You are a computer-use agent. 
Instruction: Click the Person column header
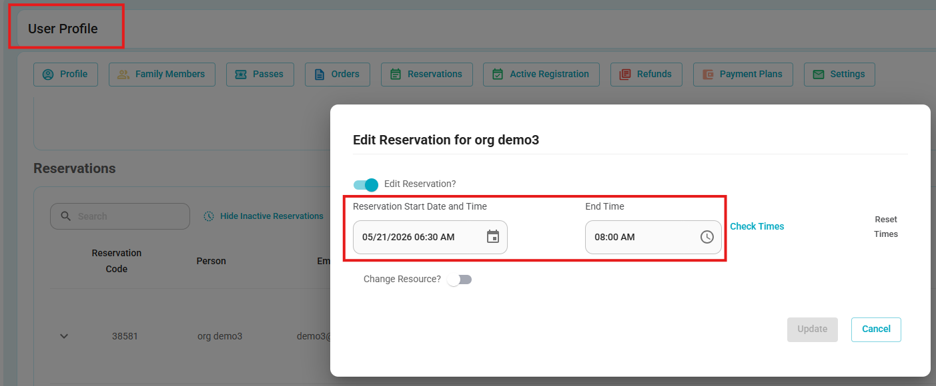point(211,261)
